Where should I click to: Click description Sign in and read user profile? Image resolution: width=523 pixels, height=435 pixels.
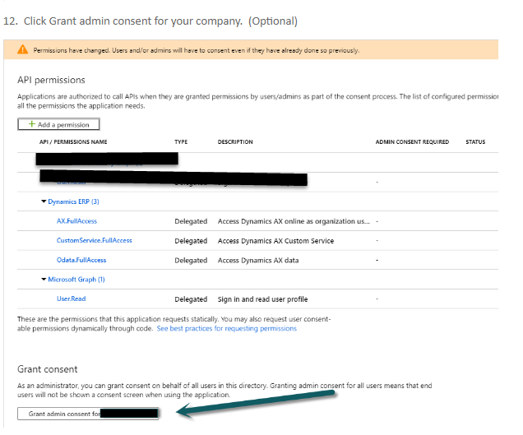(263, 299)
